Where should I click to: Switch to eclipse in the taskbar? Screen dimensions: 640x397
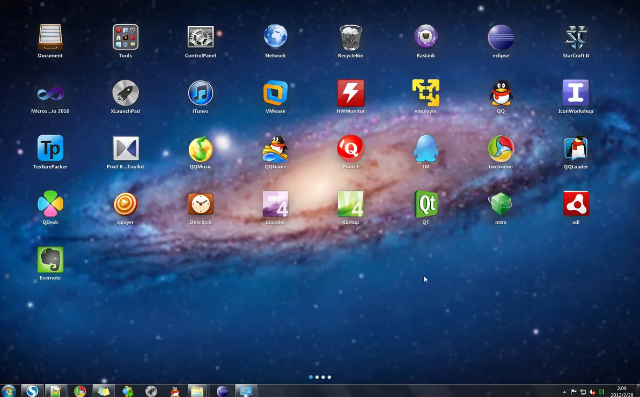coord(223,391)
